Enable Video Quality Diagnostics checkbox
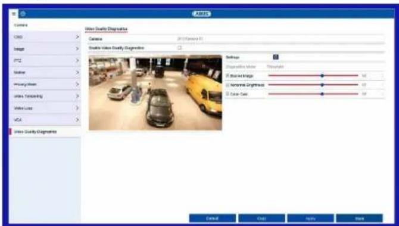The height and width of the screenshot is (226, 399). pyautogui.click(x=180, y=48)
